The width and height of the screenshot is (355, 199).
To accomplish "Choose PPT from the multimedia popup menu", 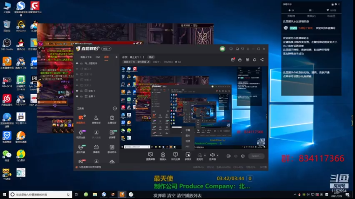I will point(188,147).
